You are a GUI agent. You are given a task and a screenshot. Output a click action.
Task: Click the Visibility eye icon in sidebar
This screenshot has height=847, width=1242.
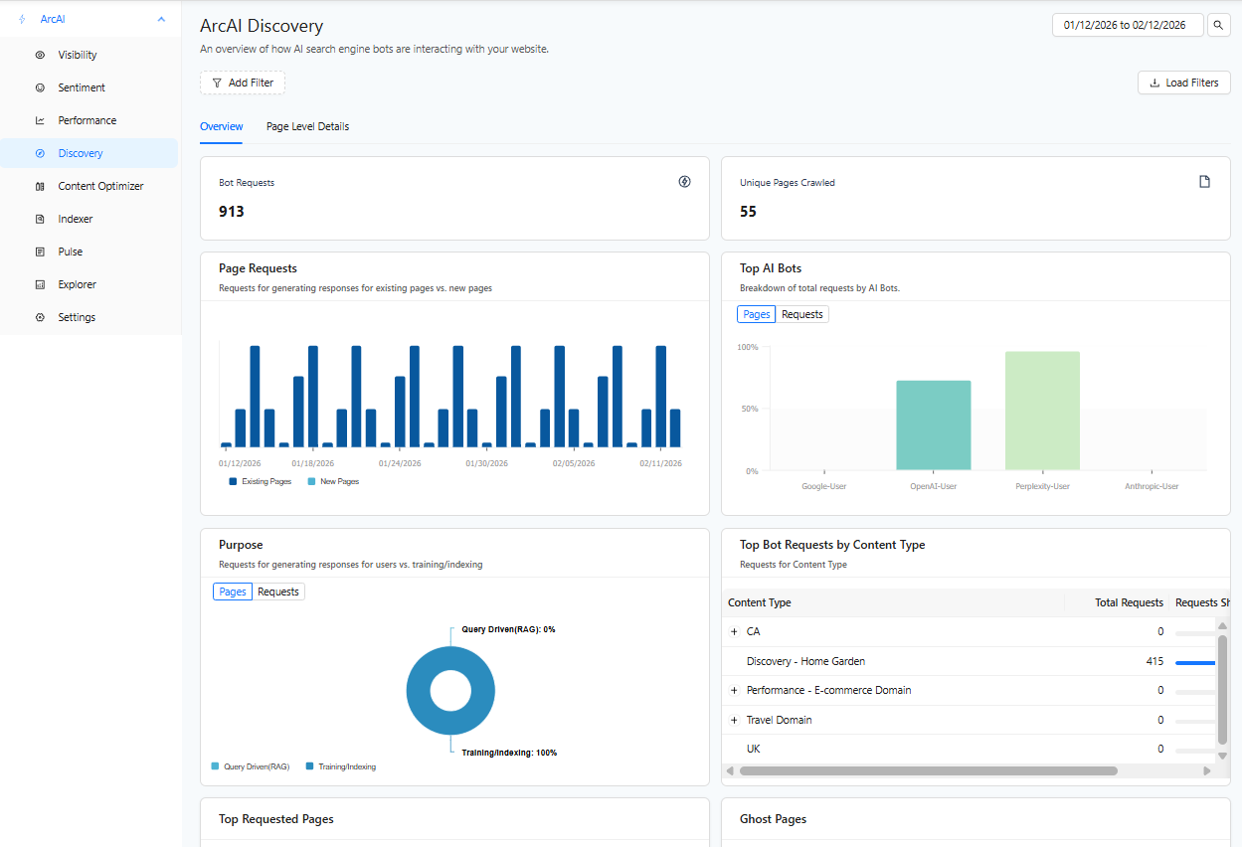click(x=40, y=56)
